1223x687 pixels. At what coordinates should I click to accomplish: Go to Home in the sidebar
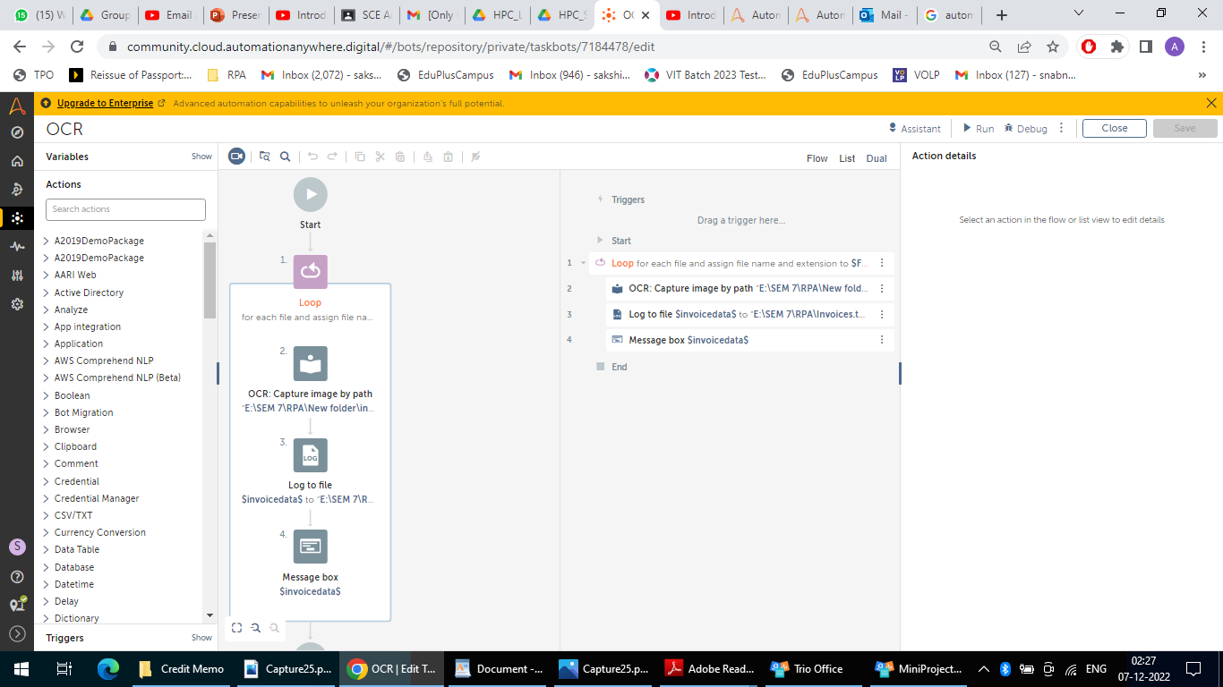17,161
